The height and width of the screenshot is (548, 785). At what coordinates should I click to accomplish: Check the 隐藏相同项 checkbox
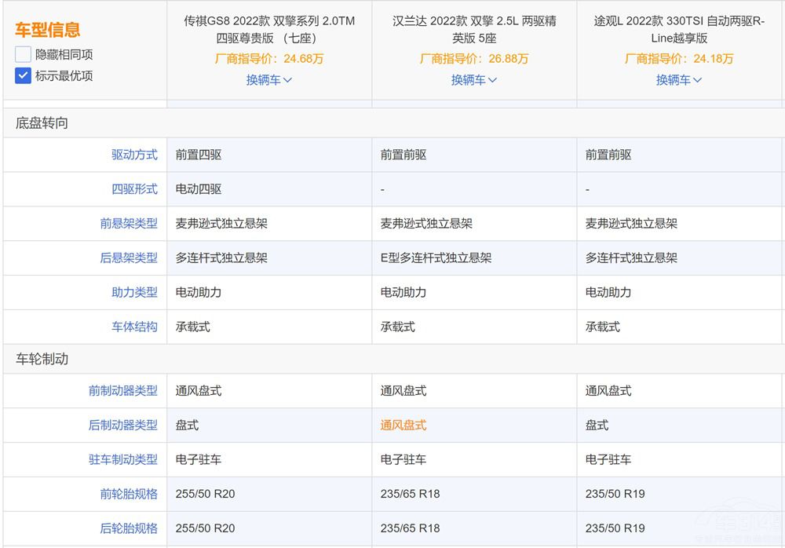24,55
